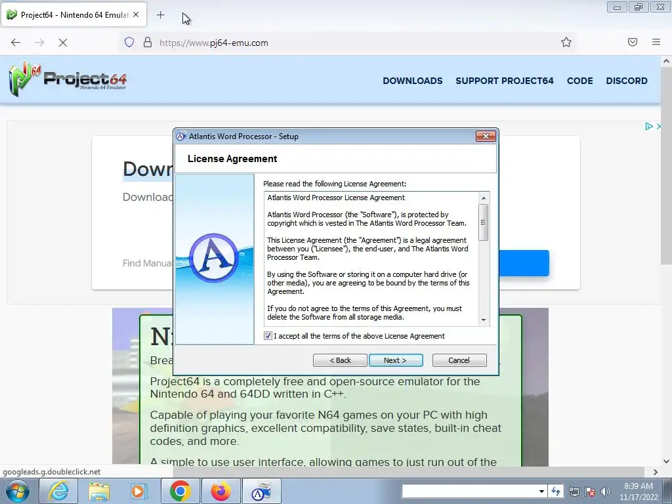Click the page scrollbar down arrow
Screen dimensions: 672x504
point(666,461)
